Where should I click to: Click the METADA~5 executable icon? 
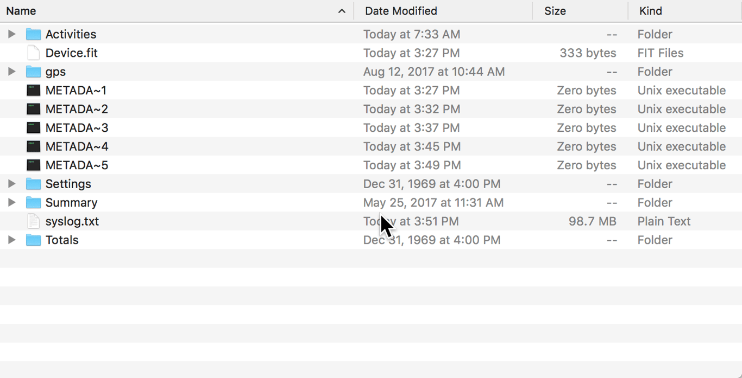pyautogui.click(x=34, y=165)
